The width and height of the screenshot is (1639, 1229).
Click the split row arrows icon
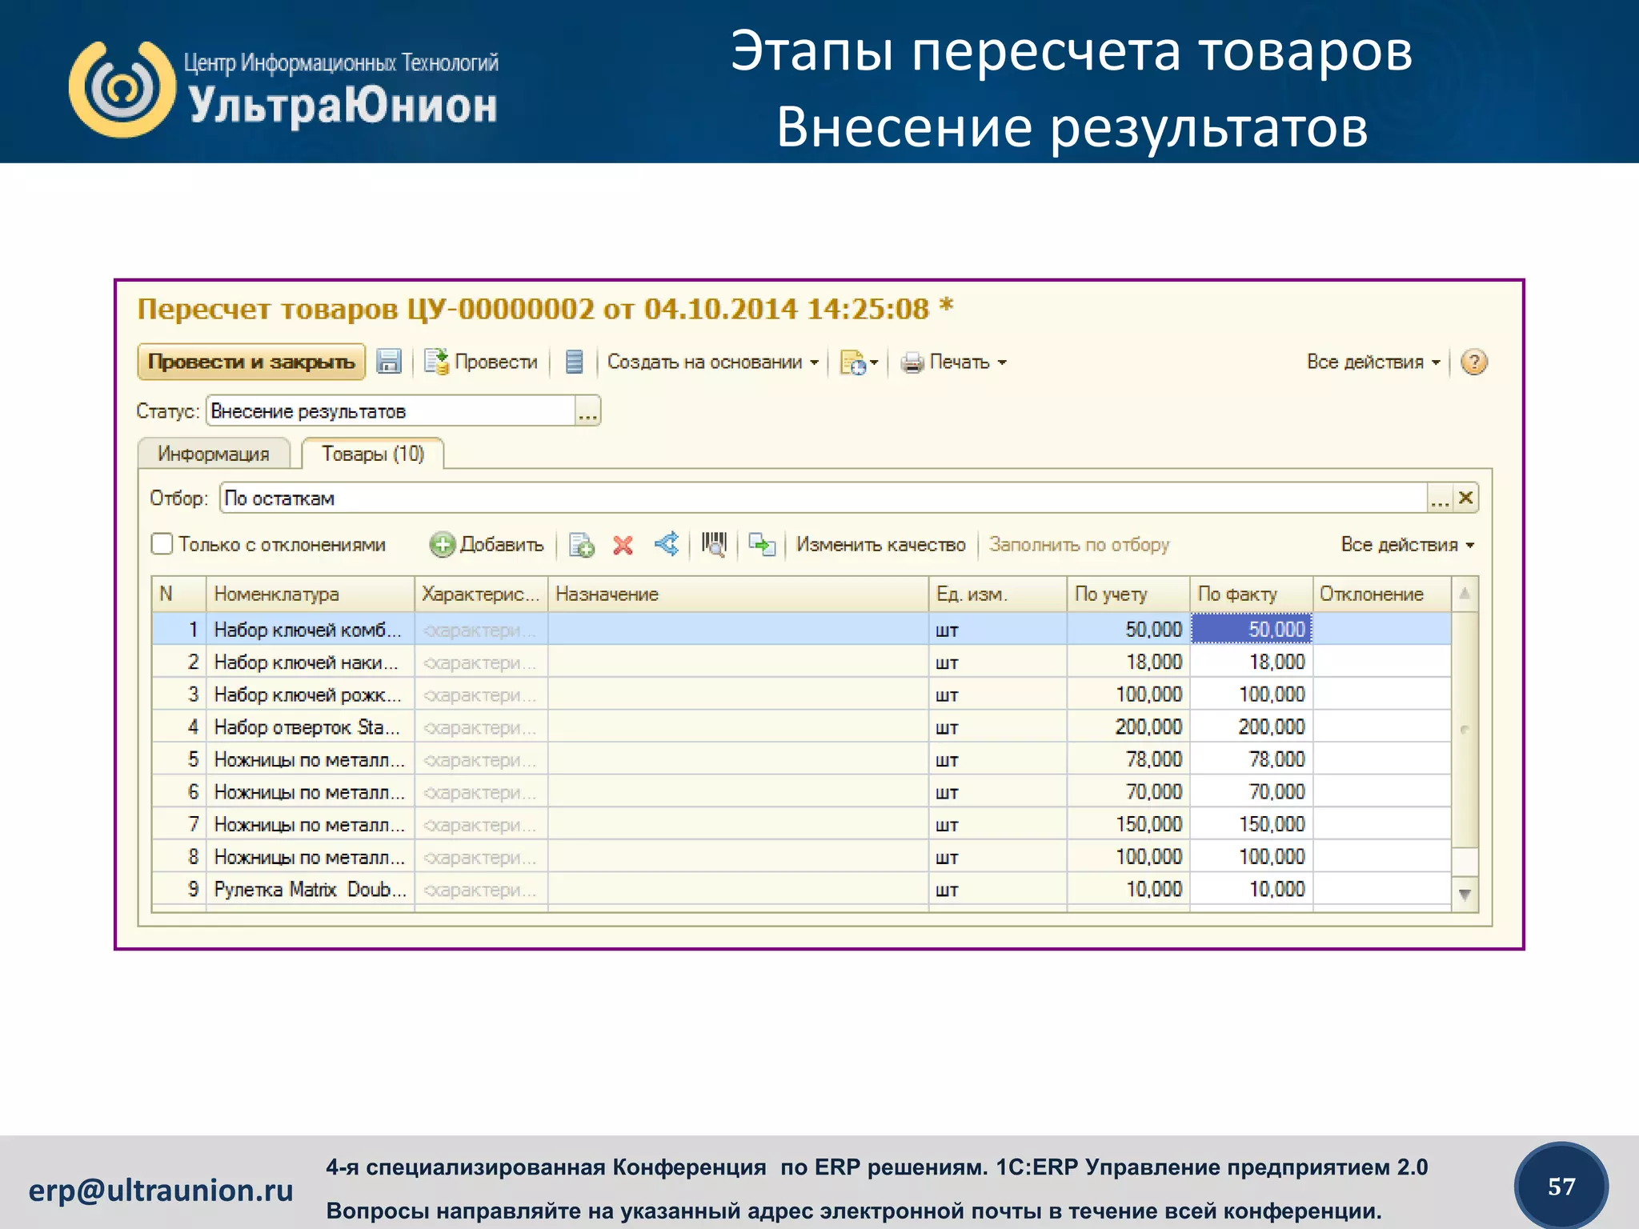pyautogui.click(x=667, y=544)
